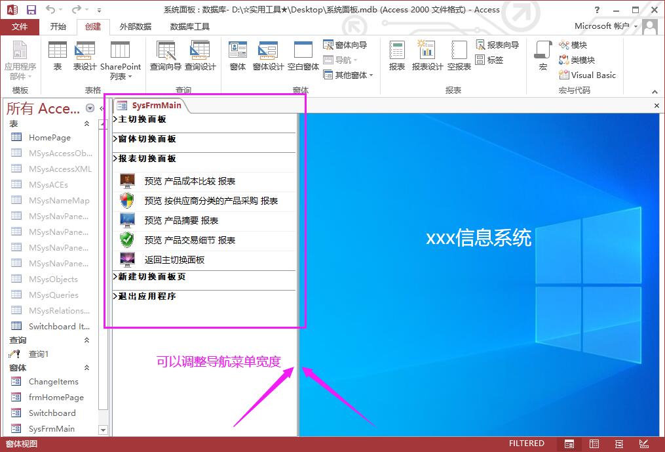Launch the 查询向导 icon
This screenshot has height=452, width=665.
coord(165,56)
